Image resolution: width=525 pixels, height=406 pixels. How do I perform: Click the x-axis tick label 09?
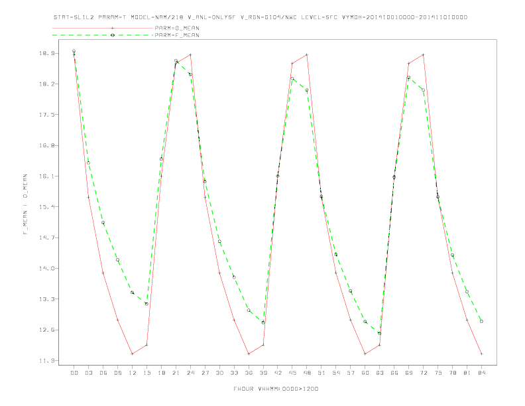(117, 373)
